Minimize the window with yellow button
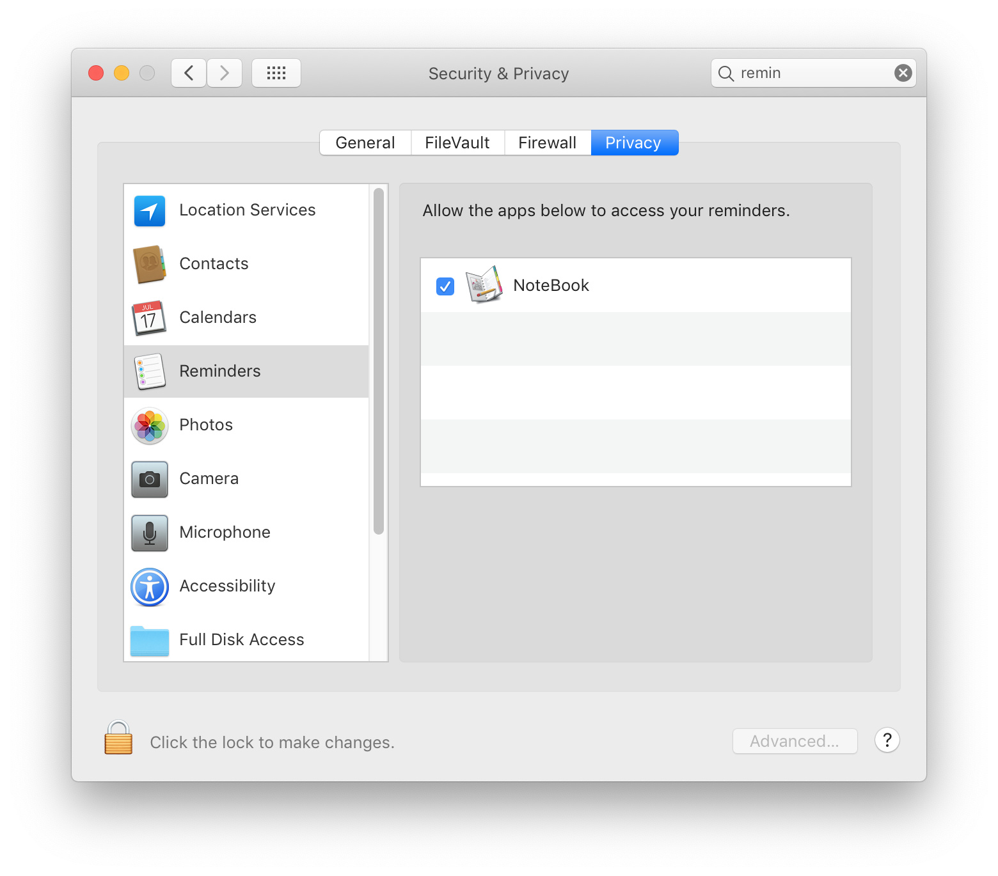This screenshot has width=998, height=876. [x=122, y=73]
